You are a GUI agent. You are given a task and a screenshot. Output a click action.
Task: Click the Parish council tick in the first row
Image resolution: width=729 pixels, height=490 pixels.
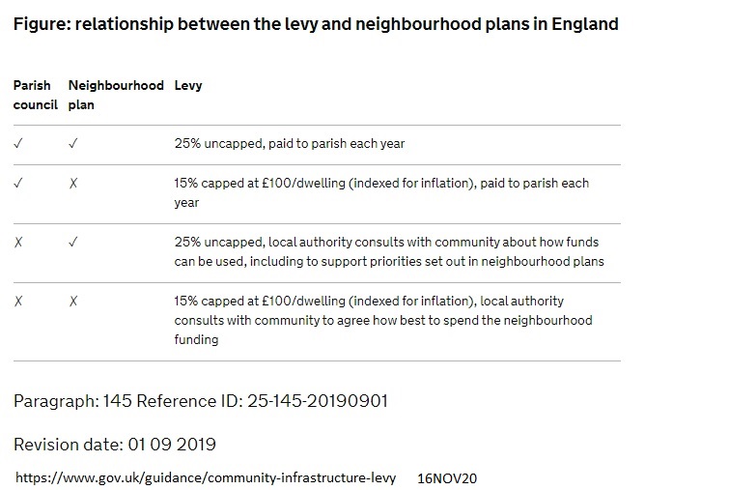point(18,144)
